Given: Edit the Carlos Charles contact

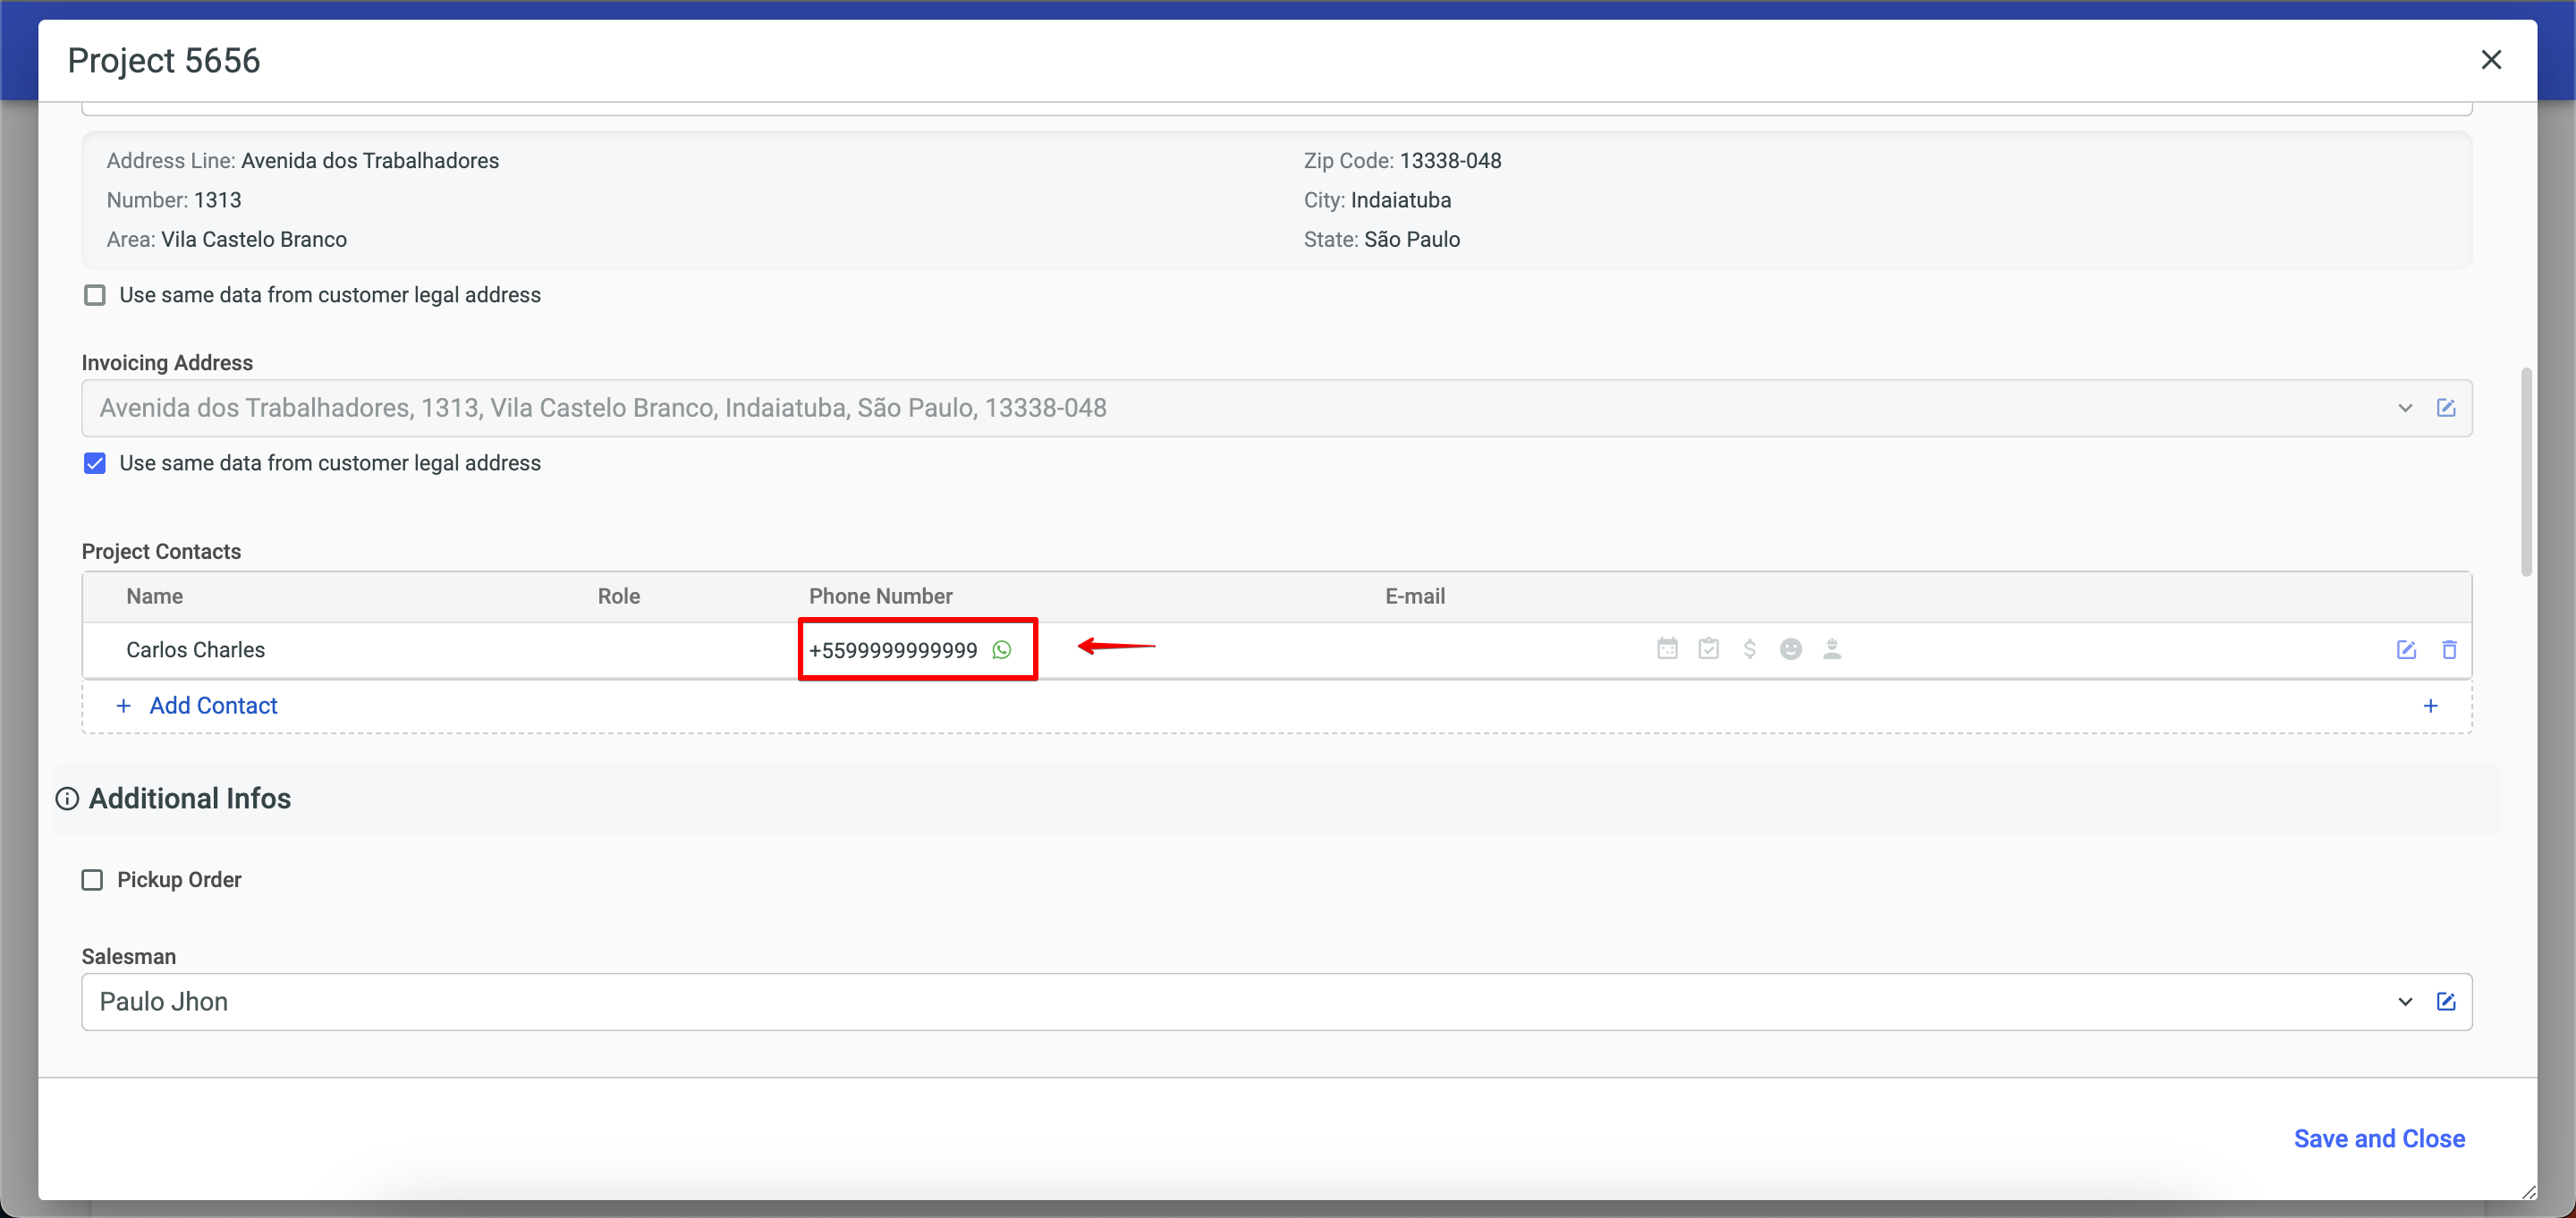Looking at the screenshot, I should pyautogui.click(x=2406, y=650).
